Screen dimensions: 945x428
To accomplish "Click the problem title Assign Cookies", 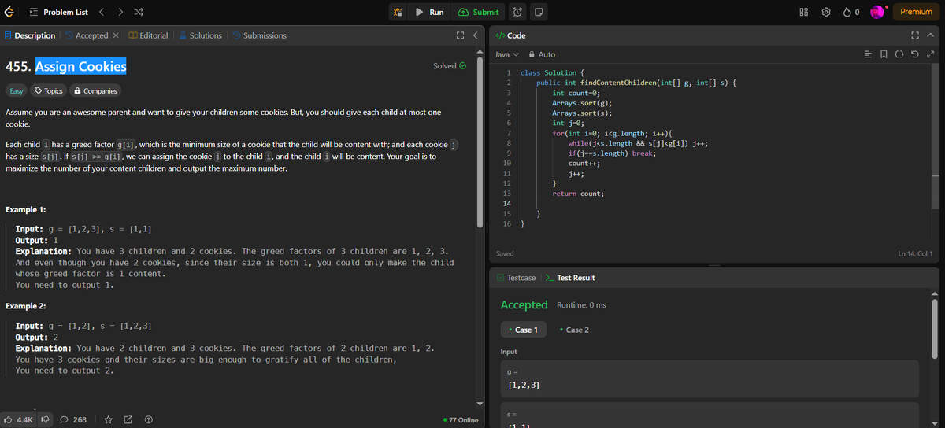I will click(80, 66).
